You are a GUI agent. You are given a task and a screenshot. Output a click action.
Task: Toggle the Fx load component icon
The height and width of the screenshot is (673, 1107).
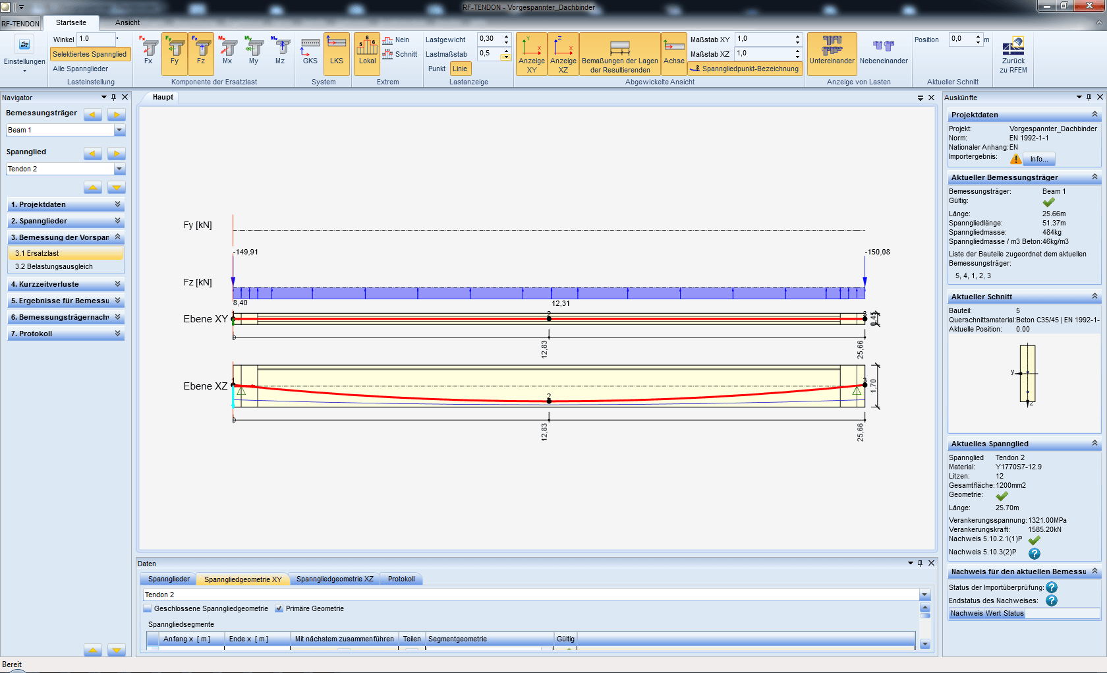point(148,51)
